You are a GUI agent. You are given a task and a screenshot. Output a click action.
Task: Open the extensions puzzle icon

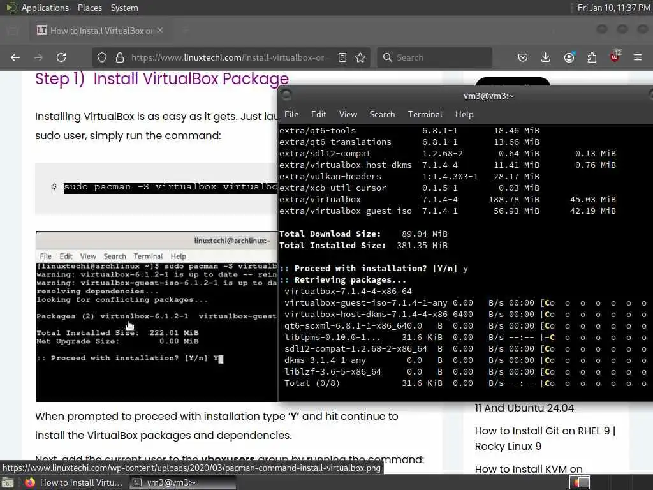click(x=592, y=57)
